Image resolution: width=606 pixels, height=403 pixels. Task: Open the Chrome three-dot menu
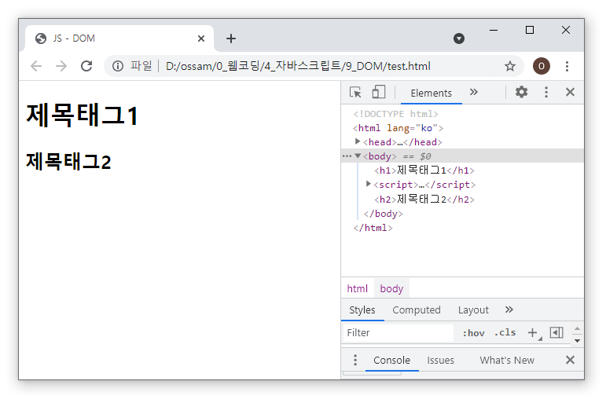point(567,66)
